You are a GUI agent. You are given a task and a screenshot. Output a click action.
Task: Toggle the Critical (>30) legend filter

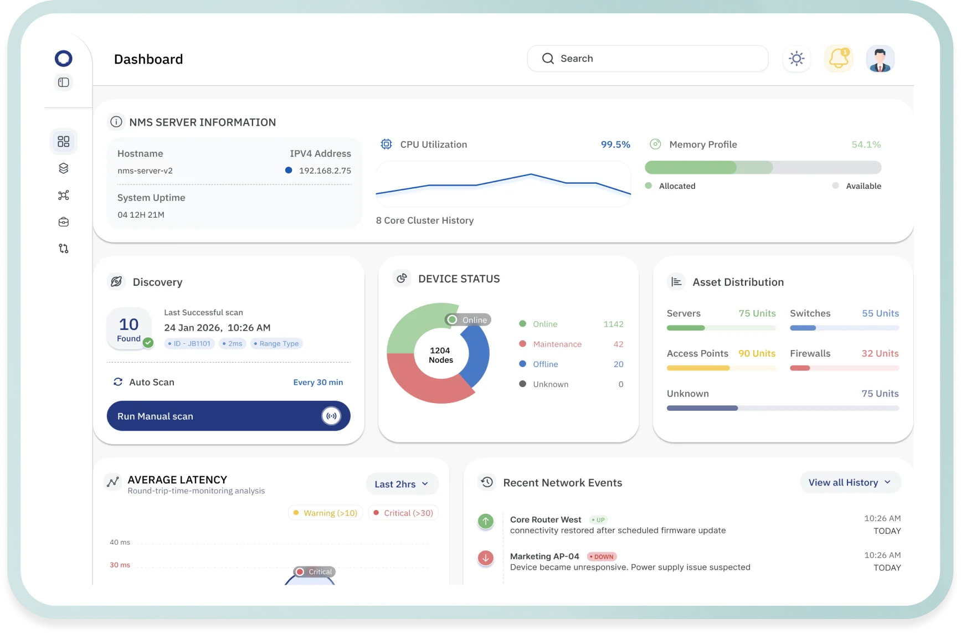click(404, 513)
